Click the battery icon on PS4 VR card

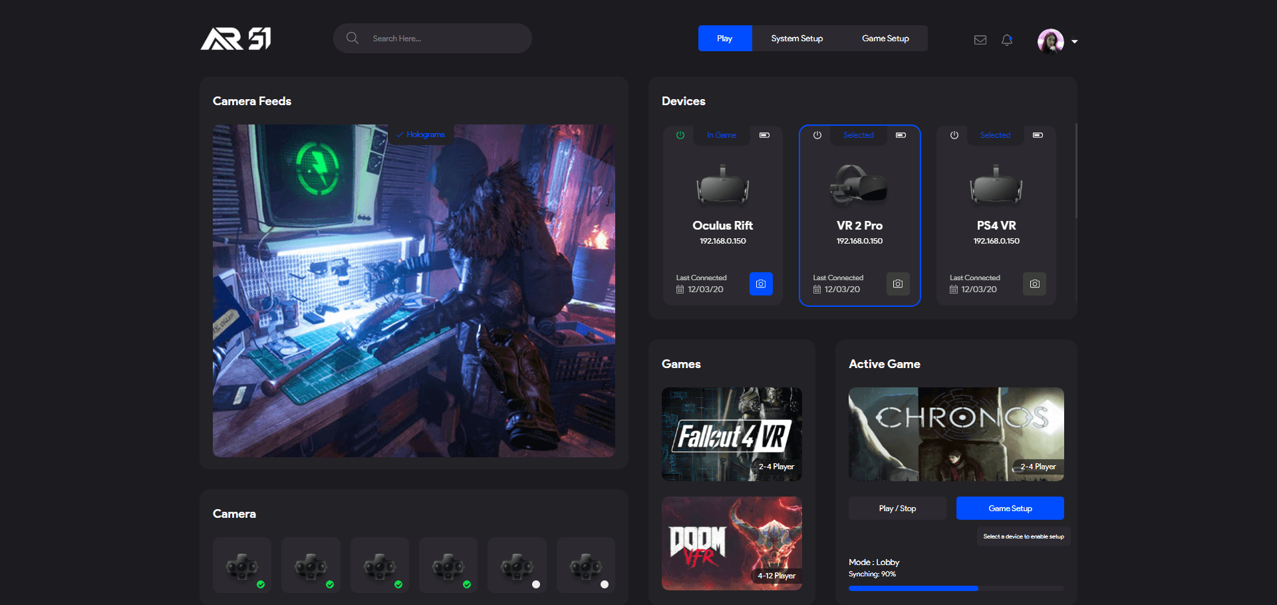coord(1038,135)
